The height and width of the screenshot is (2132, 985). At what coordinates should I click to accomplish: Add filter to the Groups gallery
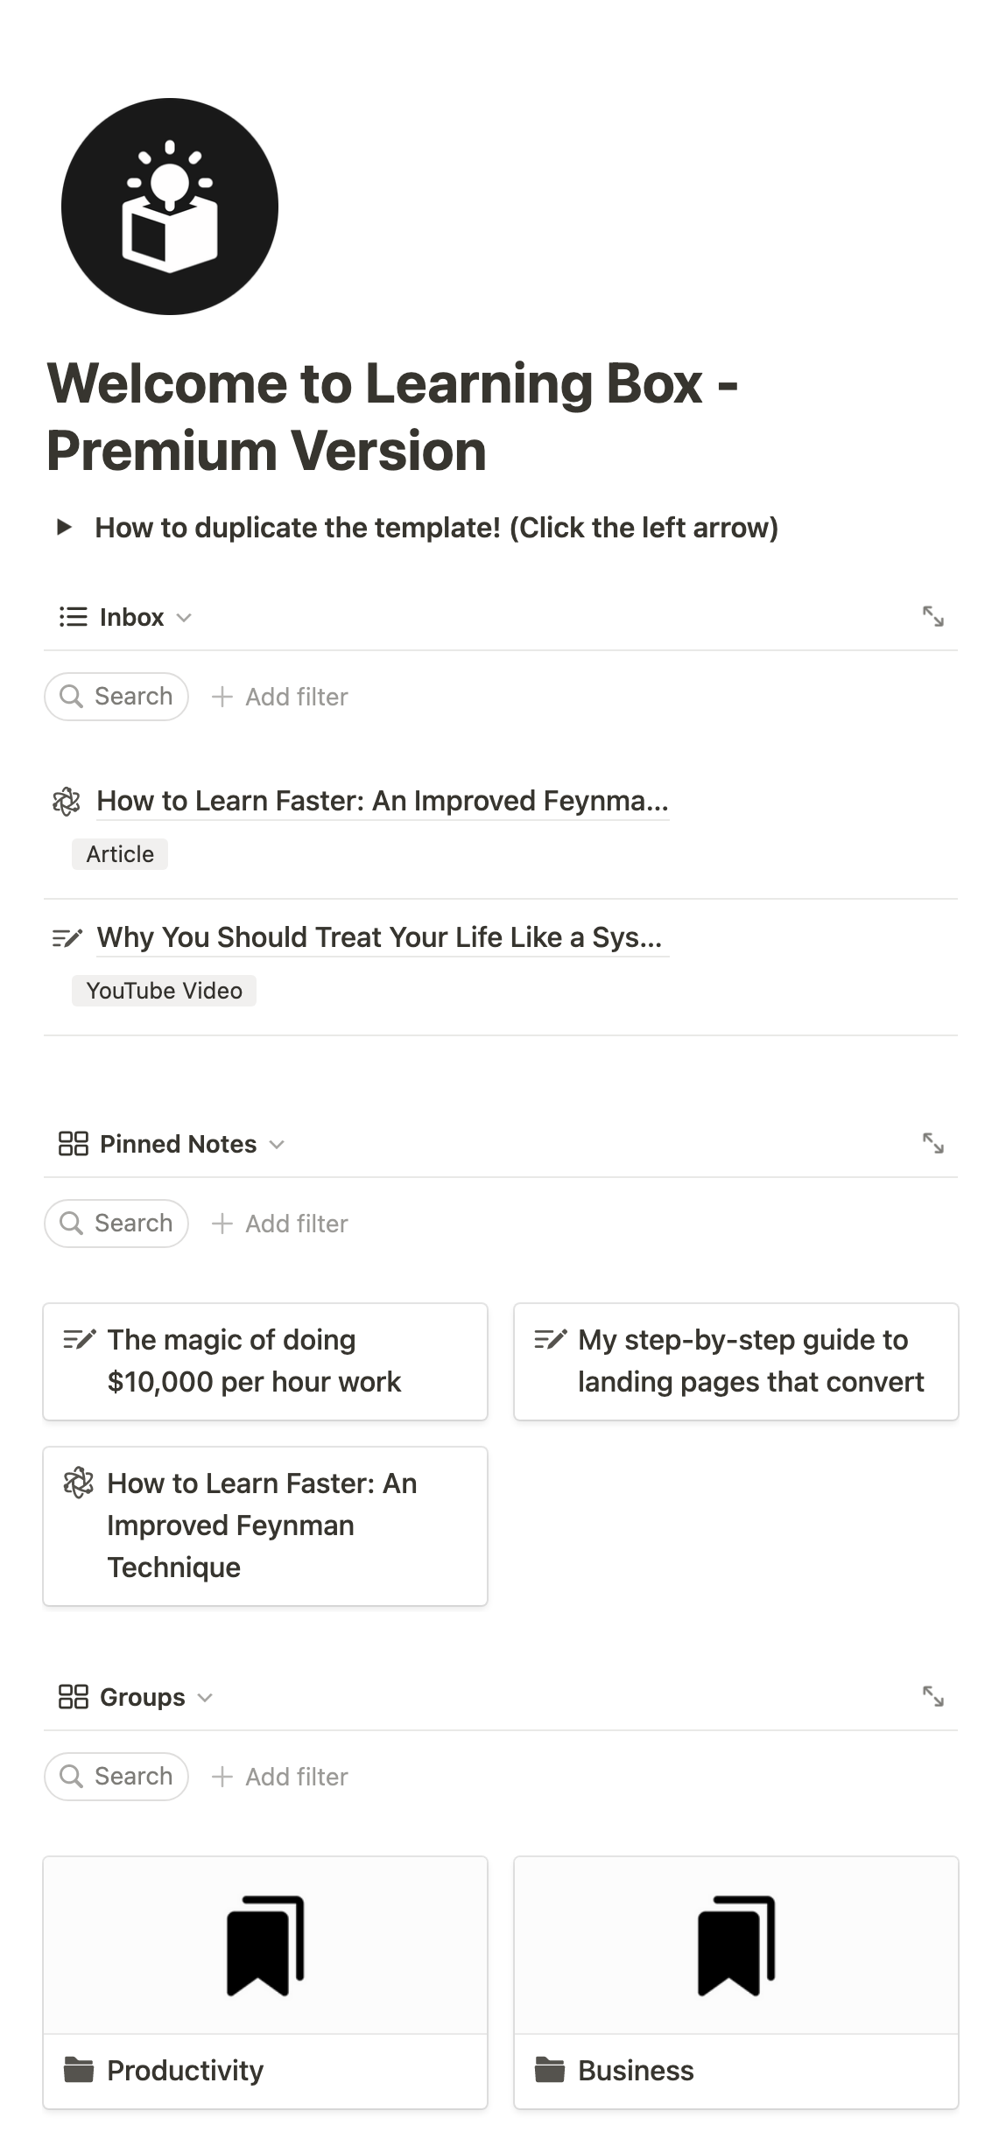[280, 1777]
